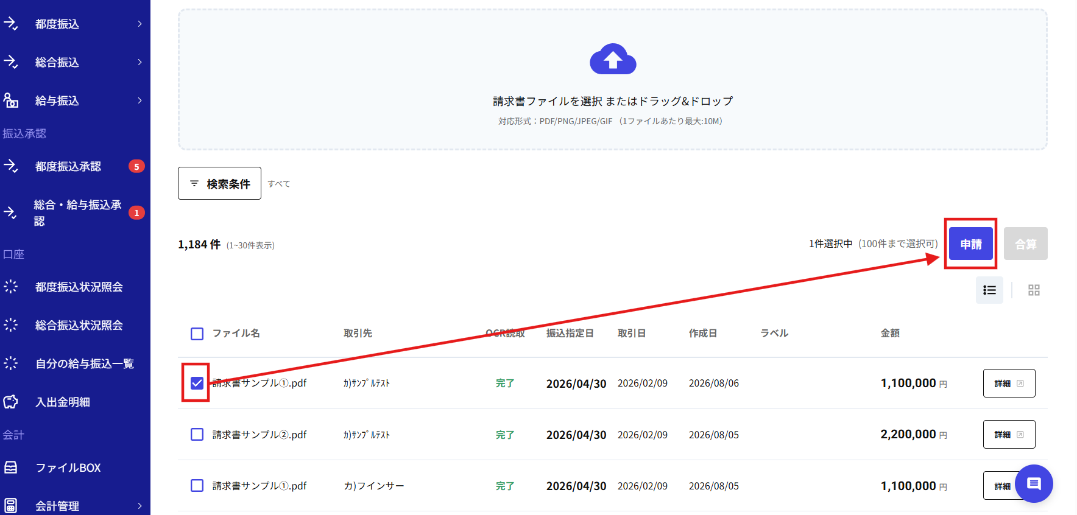Click the 総合振込 arrow icon in sidebar

(x=11, y=62)
